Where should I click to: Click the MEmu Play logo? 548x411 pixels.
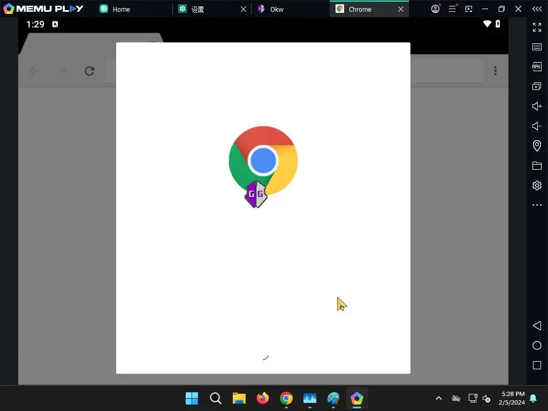coord(44,9)
